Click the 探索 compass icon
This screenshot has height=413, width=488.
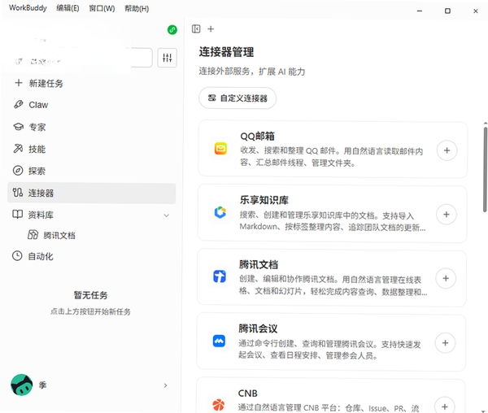(x=18, y=171)
